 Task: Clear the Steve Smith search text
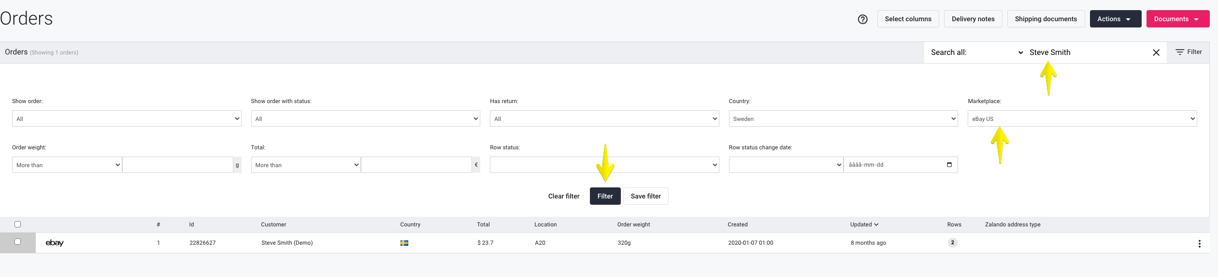tap(1156, 53)
